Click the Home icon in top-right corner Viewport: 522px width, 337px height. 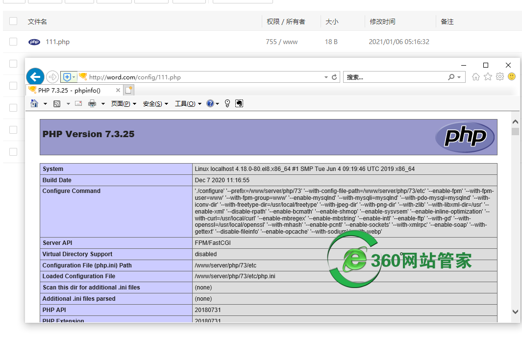tap(476, 77)
